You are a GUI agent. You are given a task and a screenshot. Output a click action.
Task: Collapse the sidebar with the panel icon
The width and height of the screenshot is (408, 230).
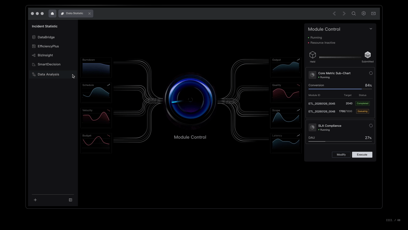click(x=71, y=200)
